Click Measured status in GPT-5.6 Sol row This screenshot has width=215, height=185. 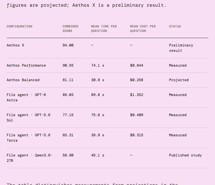pyautogui.click(x=178, y=115)
